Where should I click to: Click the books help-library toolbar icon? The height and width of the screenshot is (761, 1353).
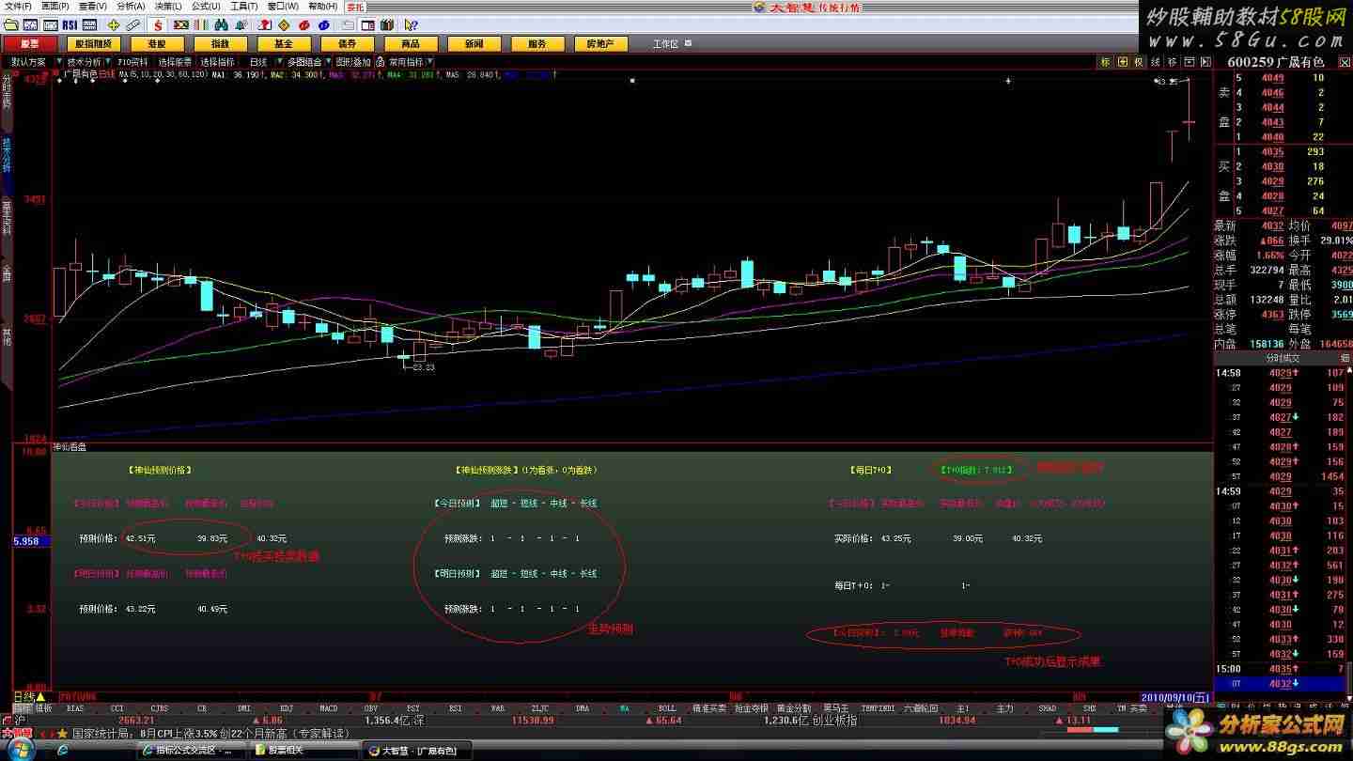click(387, 25)
